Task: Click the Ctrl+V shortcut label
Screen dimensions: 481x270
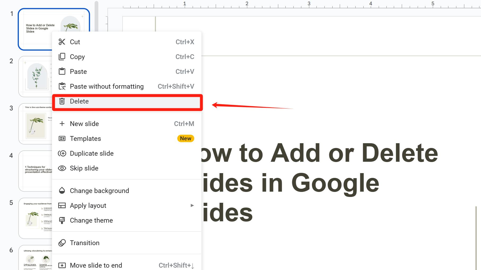Action: (x=185, y=71)
